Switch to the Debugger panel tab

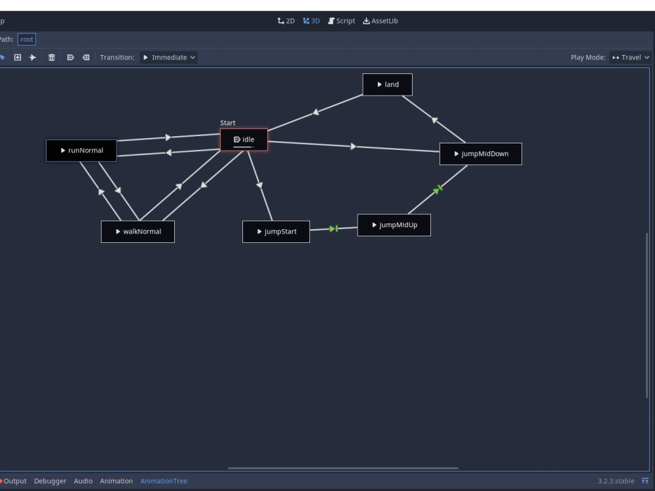tap(50, 481)
